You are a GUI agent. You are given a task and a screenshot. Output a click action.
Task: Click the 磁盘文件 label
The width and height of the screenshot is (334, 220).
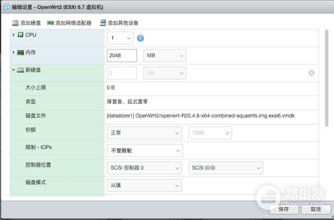(36, 116)
